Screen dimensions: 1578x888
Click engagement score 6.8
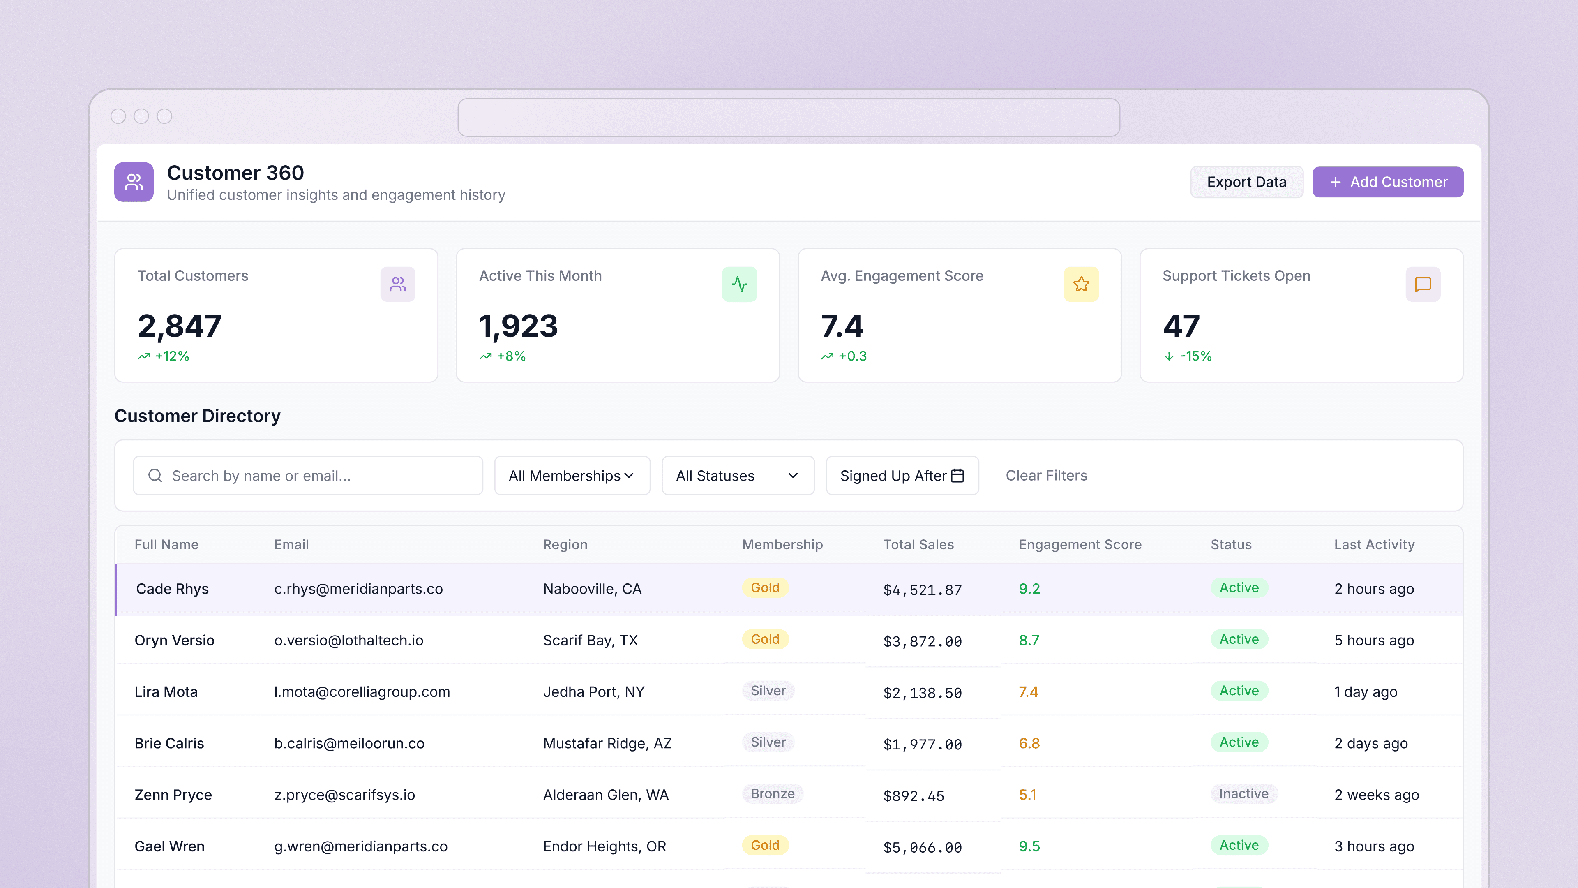1029,743
